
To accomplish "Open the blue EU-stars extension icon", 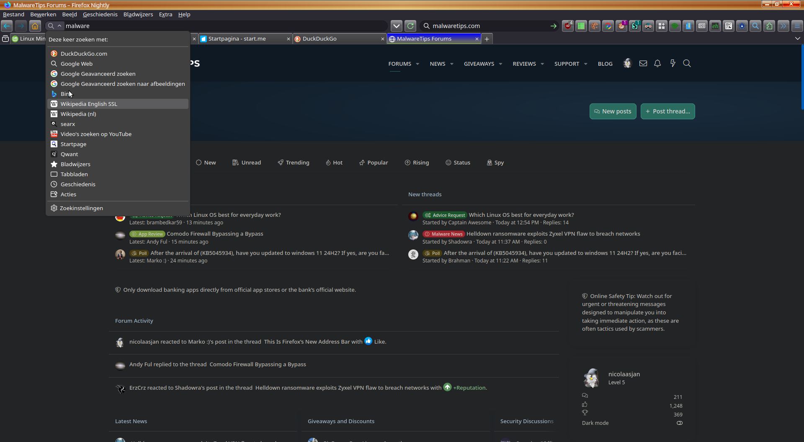I will click(742, 26).
